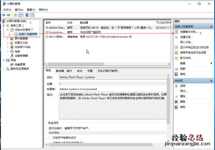This screenshot has width=215, height=150.
Task: Click the 刷新 refresh icon
Action: 176,68
